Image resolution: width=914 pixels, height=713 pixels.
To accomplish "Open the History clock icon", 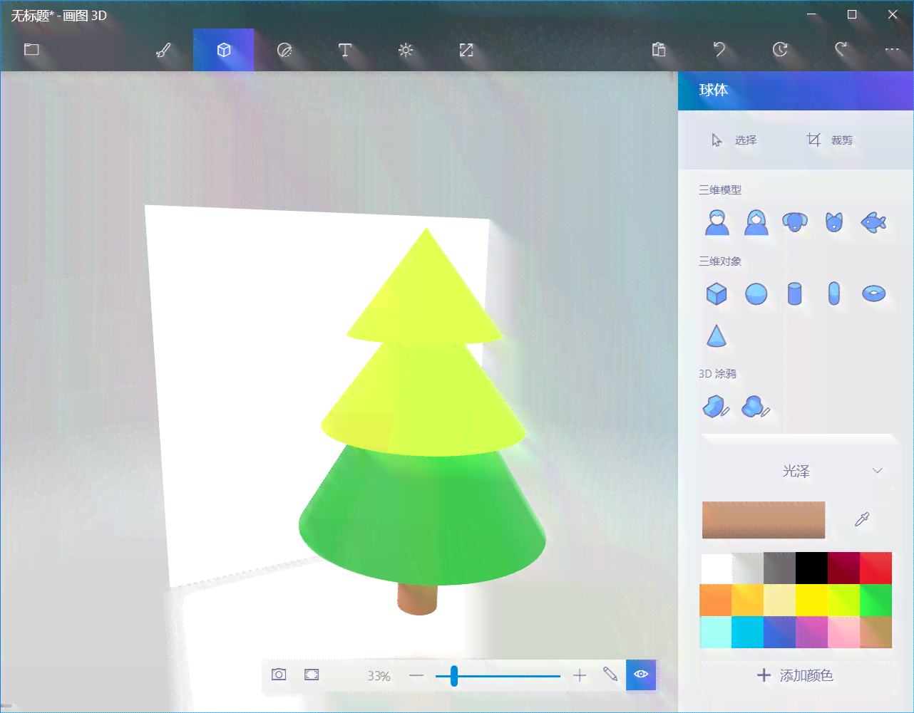I will 780,50.
